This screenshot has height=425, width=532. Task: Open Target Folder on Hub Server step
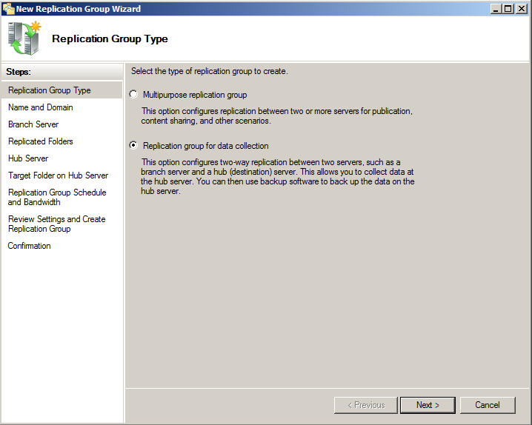[x=58, y=175]
